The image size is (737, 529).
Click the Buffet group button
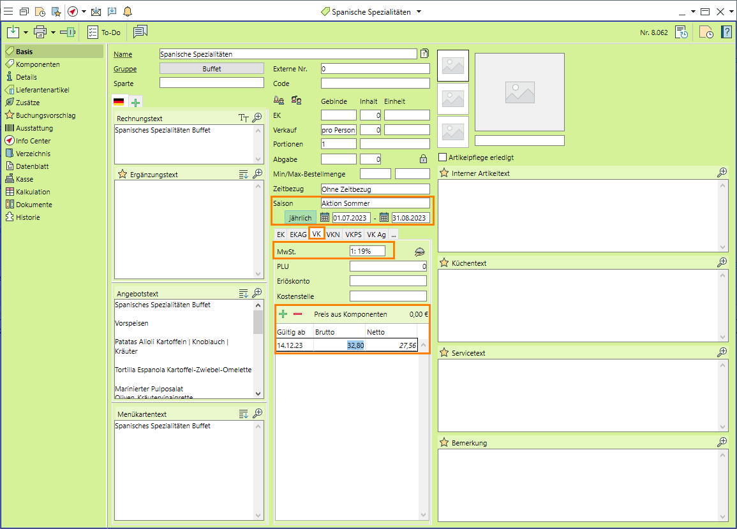coord(211,69)
